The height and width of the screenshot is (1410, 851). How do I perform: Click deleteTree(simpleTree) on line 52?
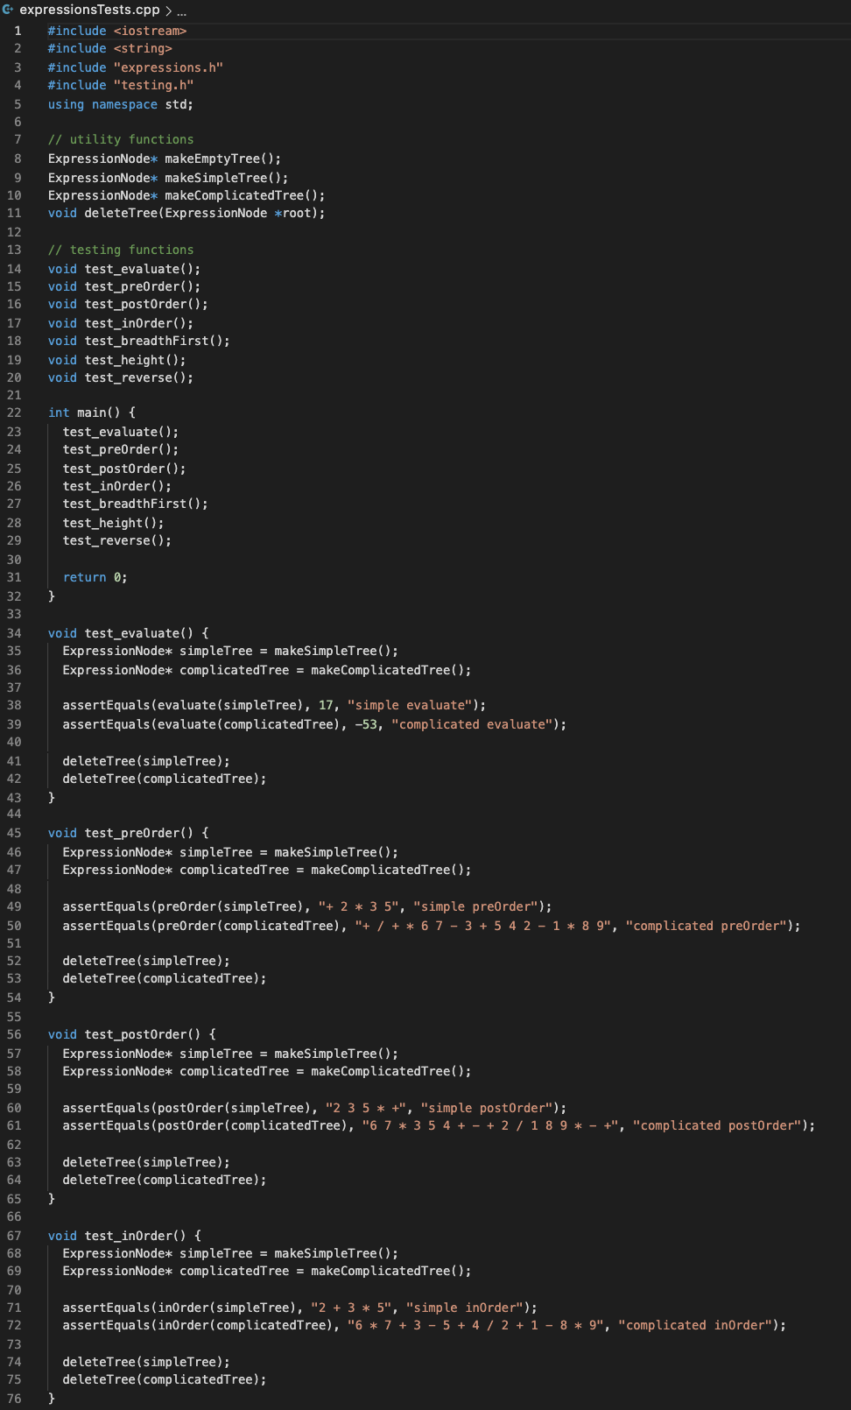[146, 961]
